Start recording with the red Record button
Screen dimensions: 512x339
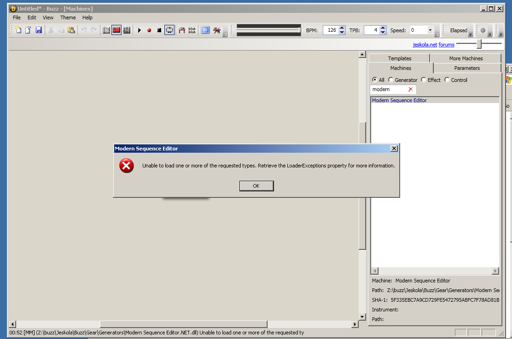click(149, 30)
